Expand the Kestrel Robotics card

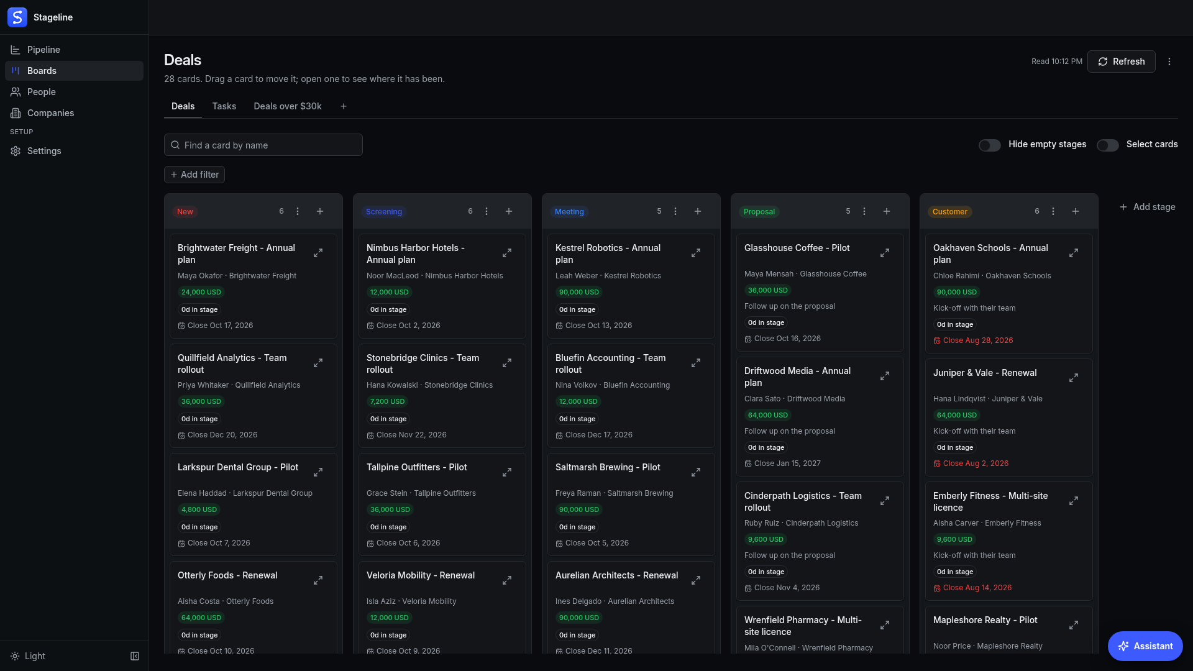(696, 253)
